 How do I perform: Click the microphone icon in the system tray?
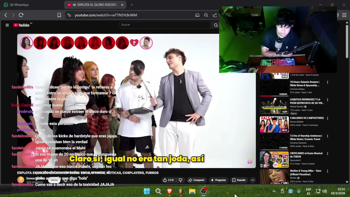[299, 191]
